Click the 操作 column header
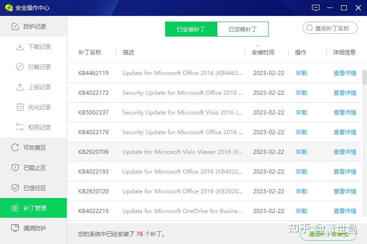This screenshot has height=244, width=367. pyautogui.click(x=301, y=52)
